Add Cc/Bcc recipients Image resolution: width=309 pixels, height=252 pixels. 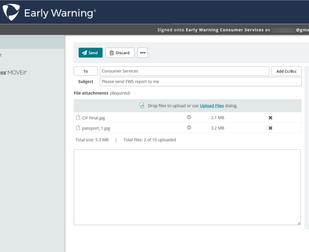(x=287, y=71)
